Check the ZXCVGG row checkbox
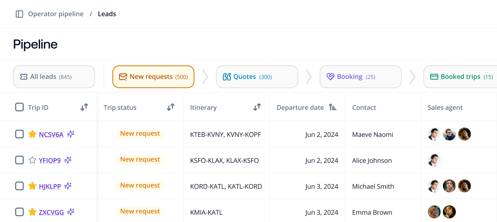This screenshot has width=497, height=222. tap(19, 212)
